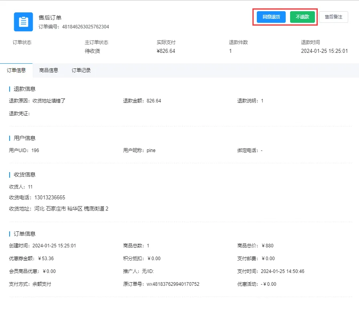Click the 退款信息 section heading
This screenshot has height=309, width=359.
[x=25, y=89]
